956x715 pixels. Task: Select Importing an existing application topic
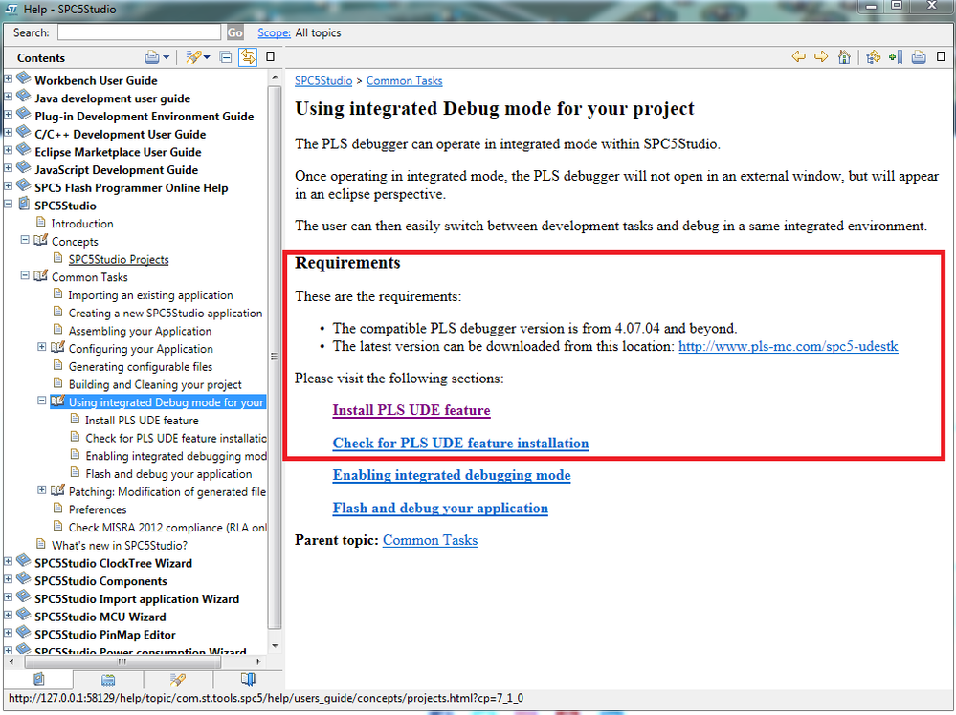coord(150,295)
